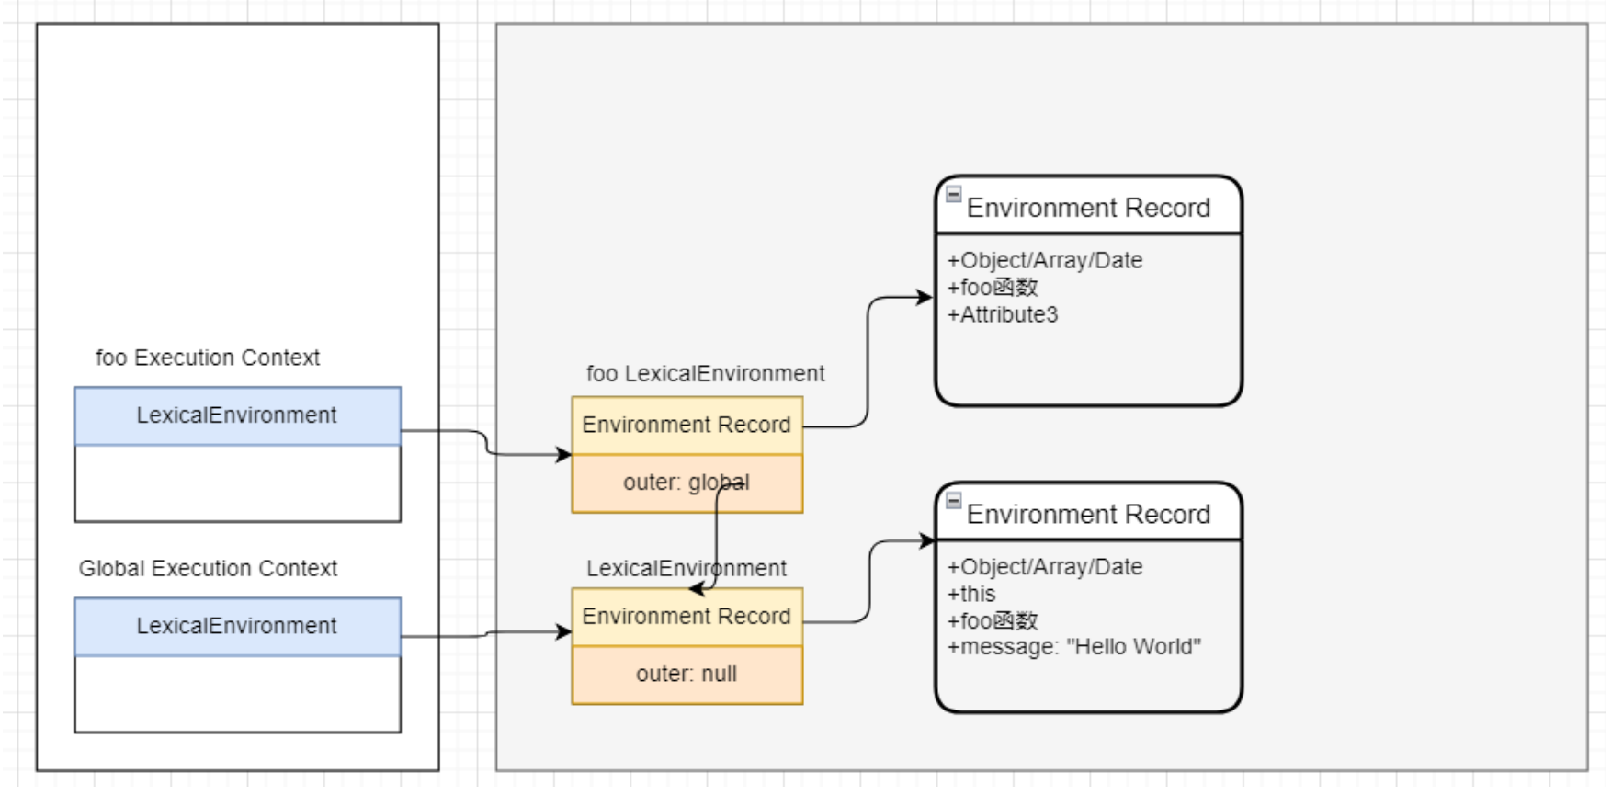Collapse the upper Environment Record container

(x=953, y=194)
